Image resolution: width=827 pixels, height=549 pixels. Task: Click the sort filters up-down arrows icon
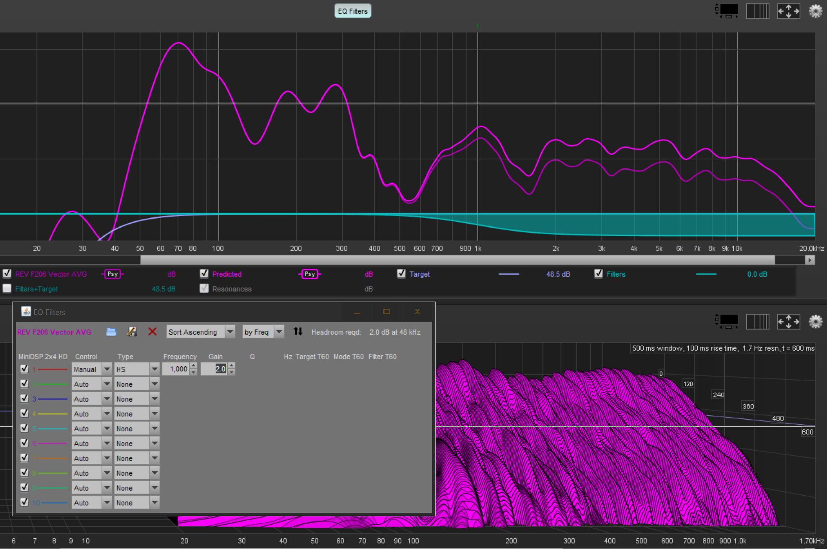point(298,331)
